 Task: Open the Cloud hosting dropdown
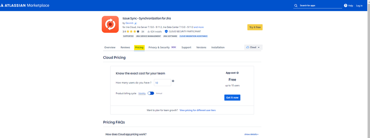point(253,47)
